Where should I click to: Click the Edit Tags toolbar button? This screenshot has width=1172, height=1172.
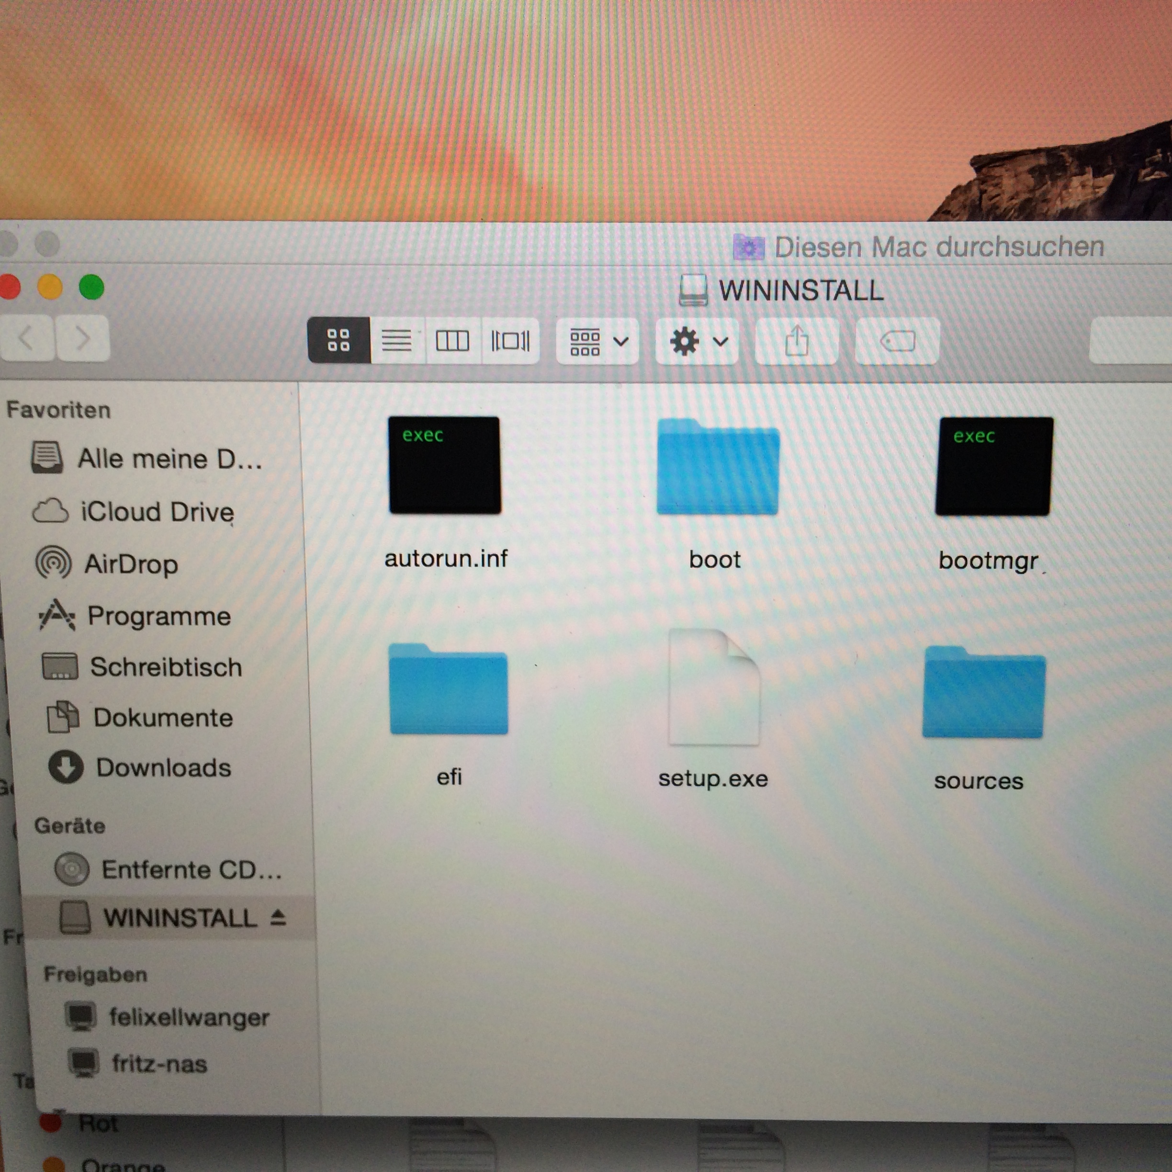[x=897, y=341]
